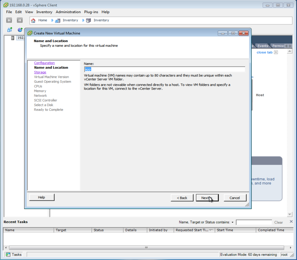
Task: Open the Plug-ins menu
Action: click(x=91, y=12)
